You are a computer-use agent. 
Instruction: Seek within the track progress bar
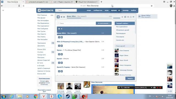(x=89, y=18)
